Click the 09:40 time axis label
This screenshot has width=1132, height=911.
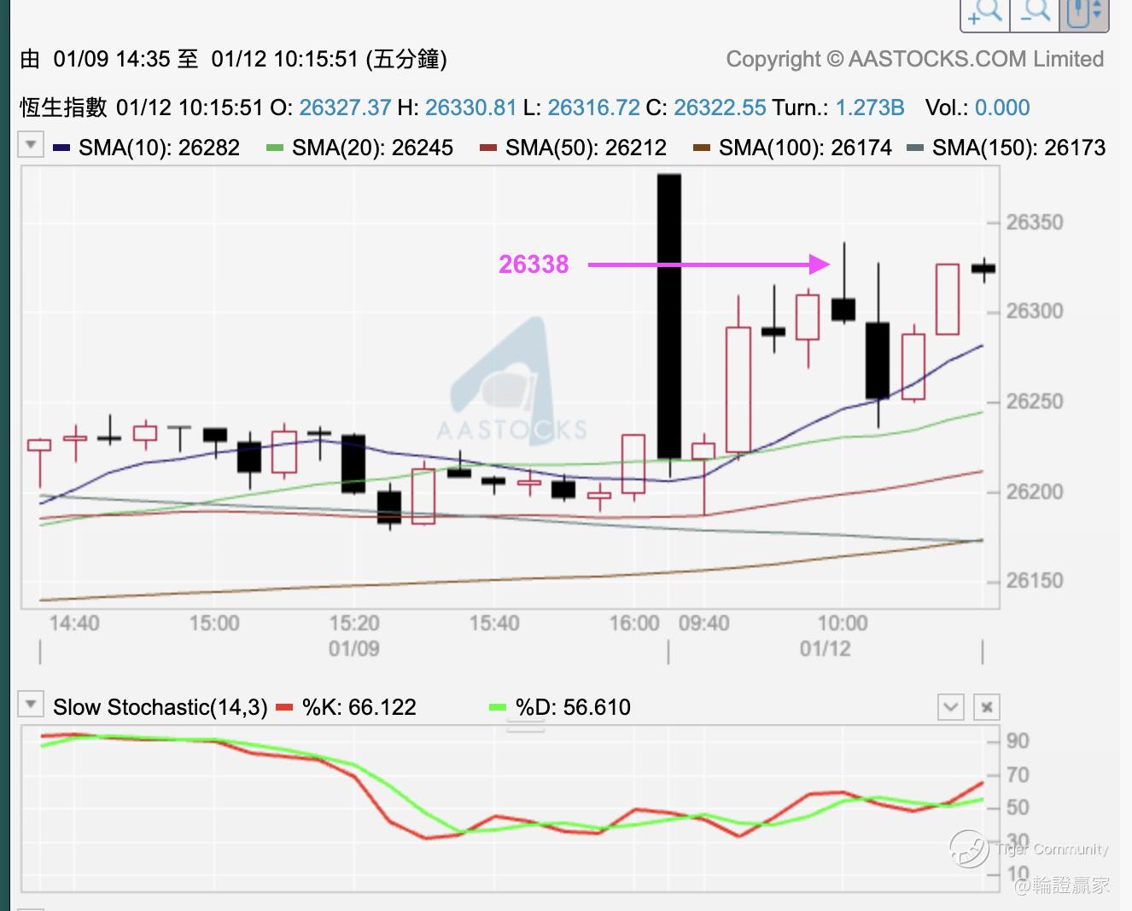coord(704,623)
